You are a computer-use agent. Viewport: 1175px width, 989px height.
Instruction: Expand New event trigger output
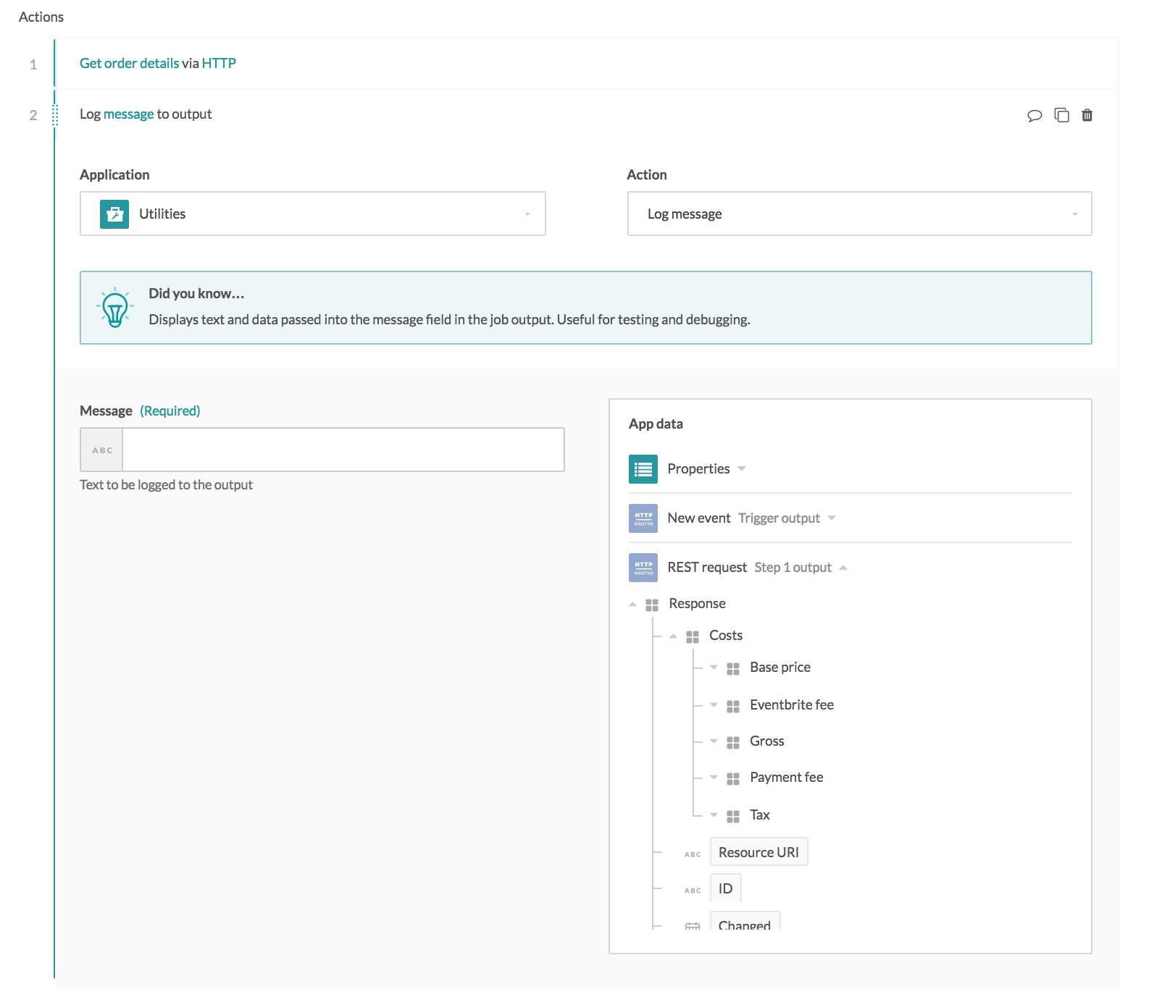(x=831, y=518)
